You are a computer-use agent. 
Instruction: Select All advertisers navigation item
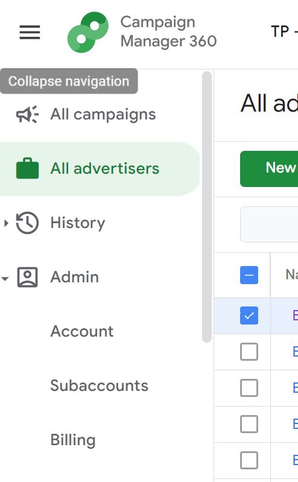click(100, 168)
